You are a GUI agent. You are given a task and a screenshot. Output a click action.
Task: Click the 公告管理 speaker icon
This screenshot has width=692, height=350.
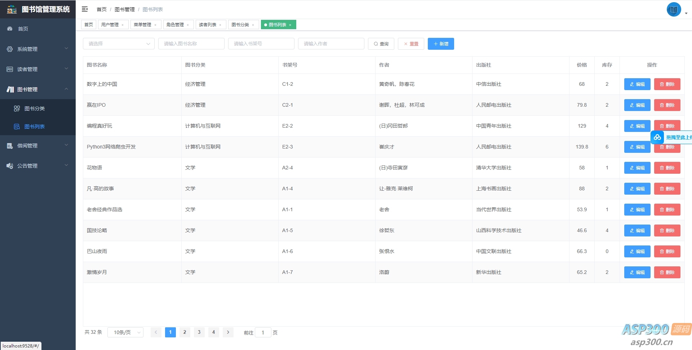(9, 166)
